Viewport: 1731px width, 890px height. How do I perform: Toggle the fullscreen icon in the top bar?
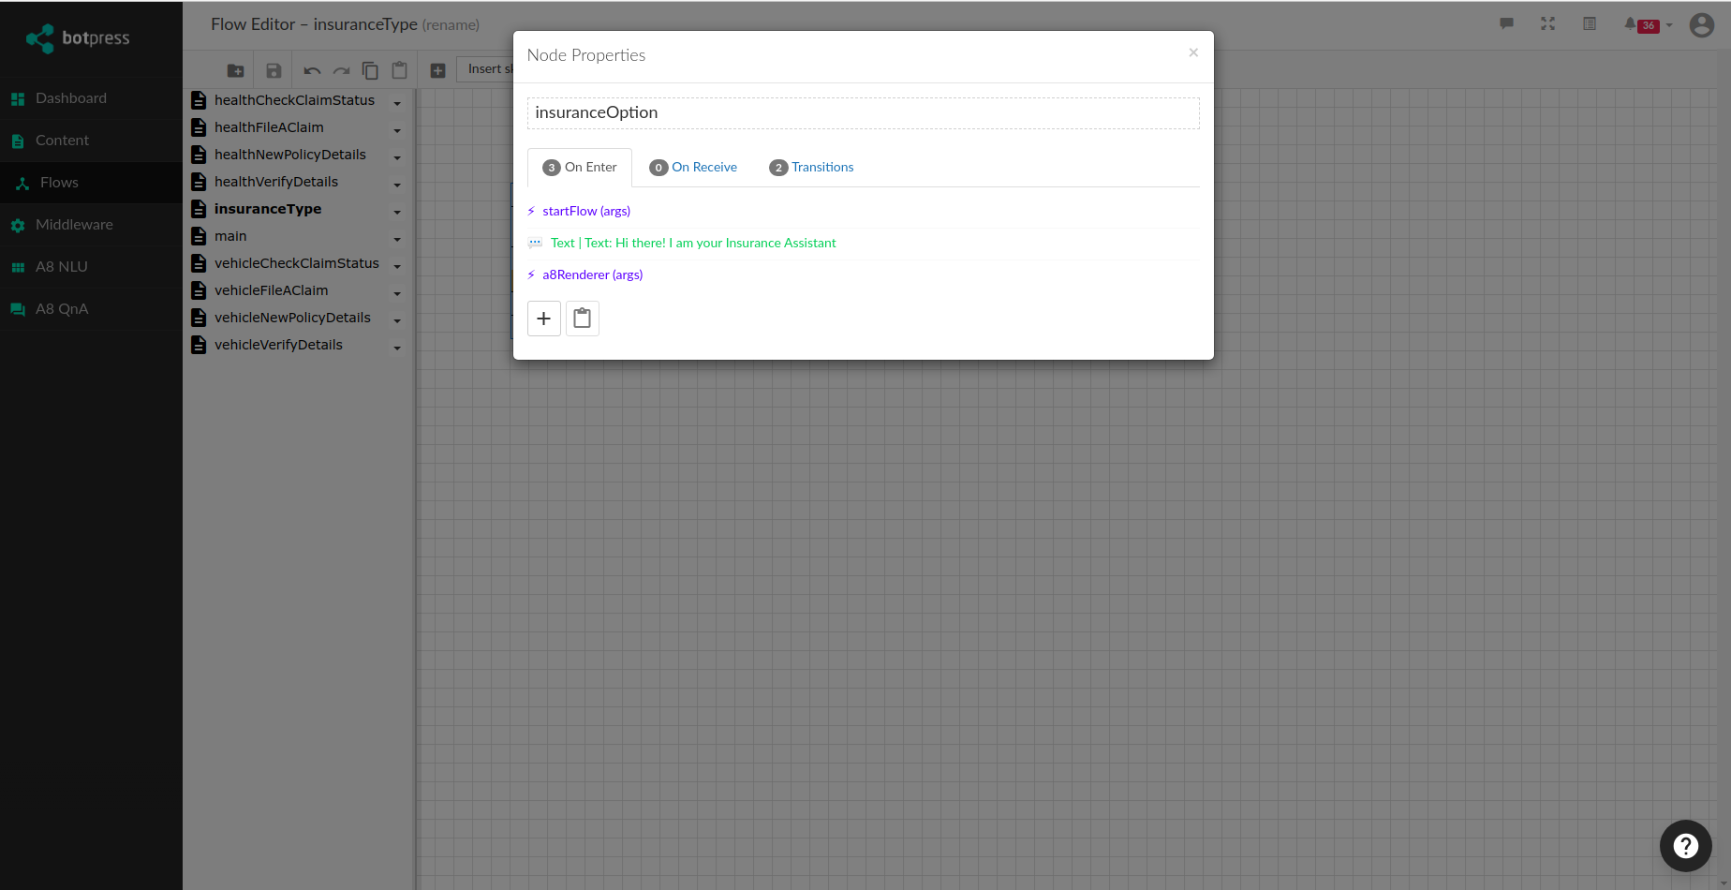coord(1547,23)
